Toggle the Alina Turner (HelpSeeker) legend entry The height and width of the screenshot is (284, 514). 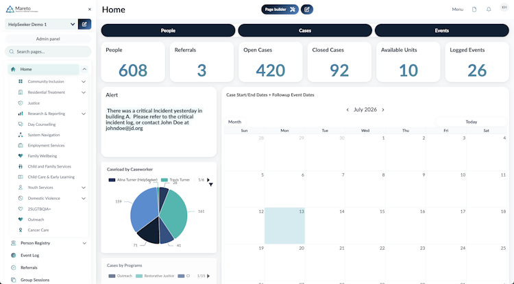(133, 180)
